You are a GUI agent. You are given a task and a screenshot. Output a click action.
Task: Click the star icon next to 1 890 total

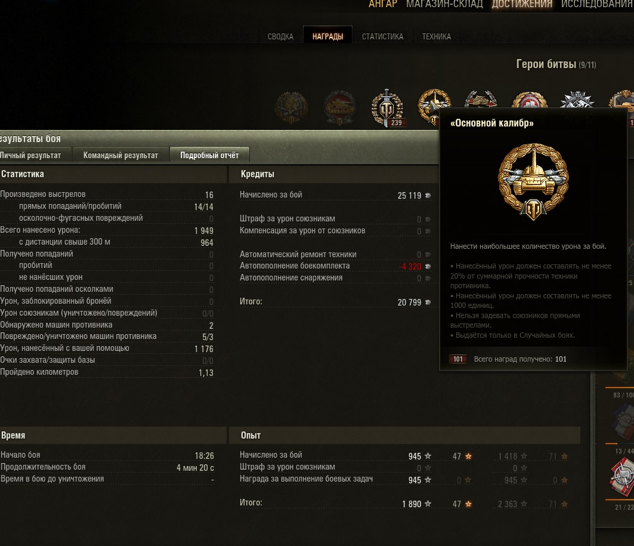pyautogui.click(x=428, y=504)
